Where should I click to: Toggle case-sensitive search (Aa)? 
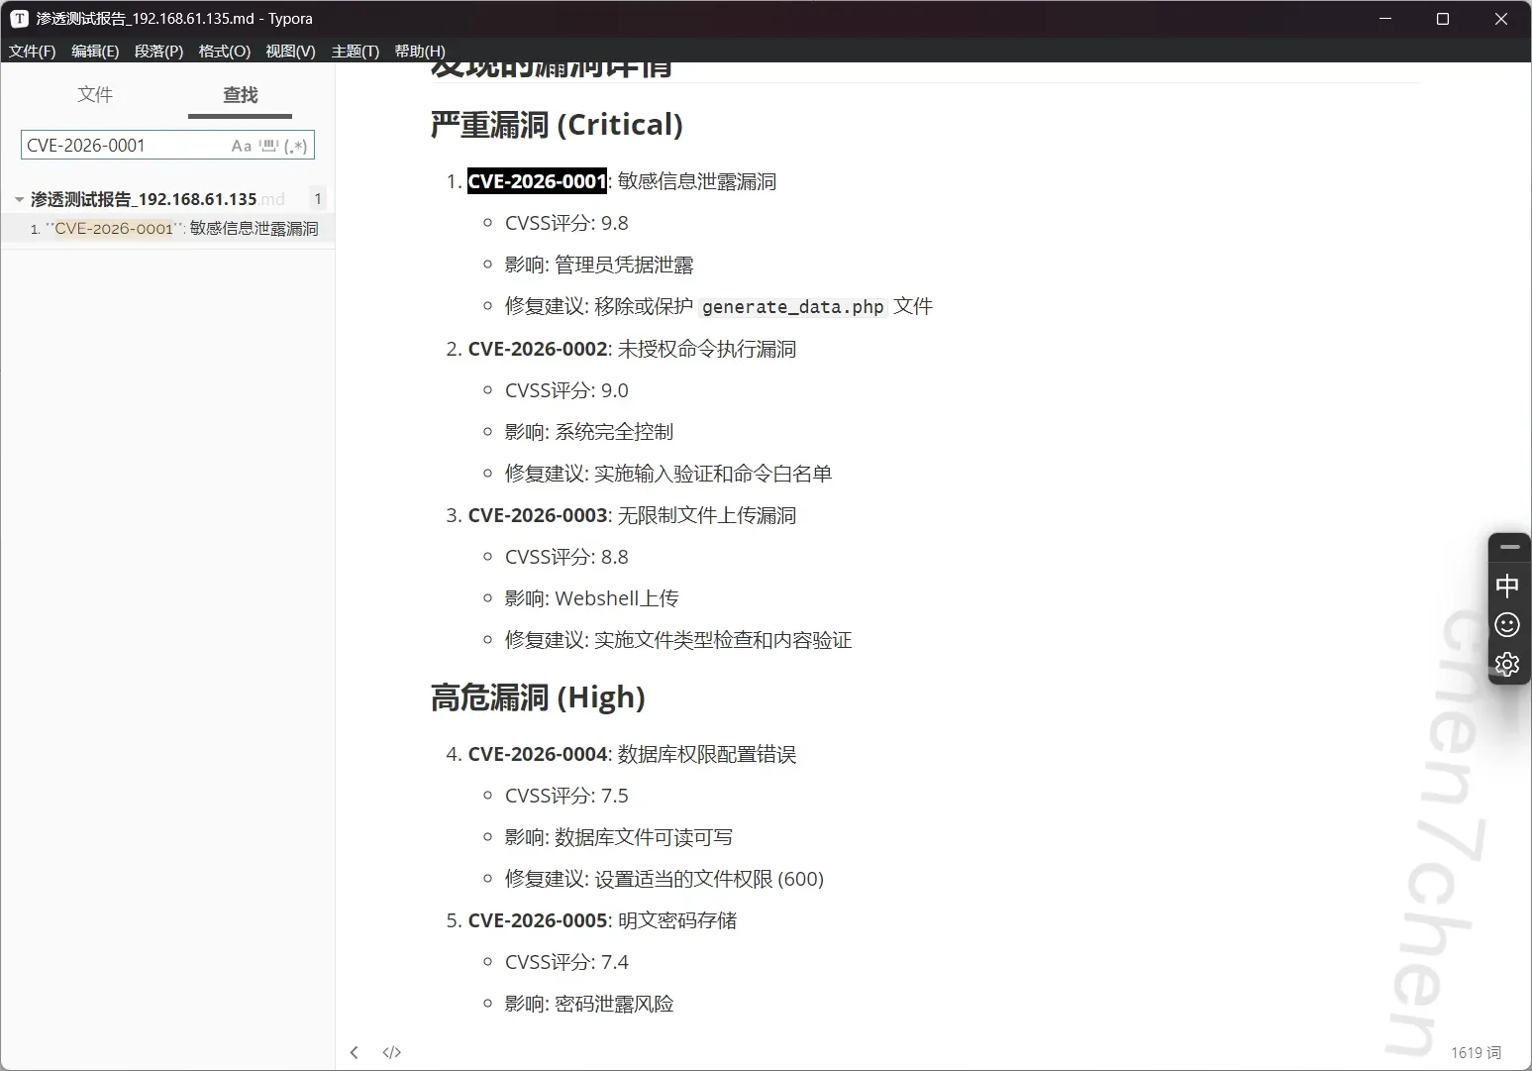coord(242,146)
